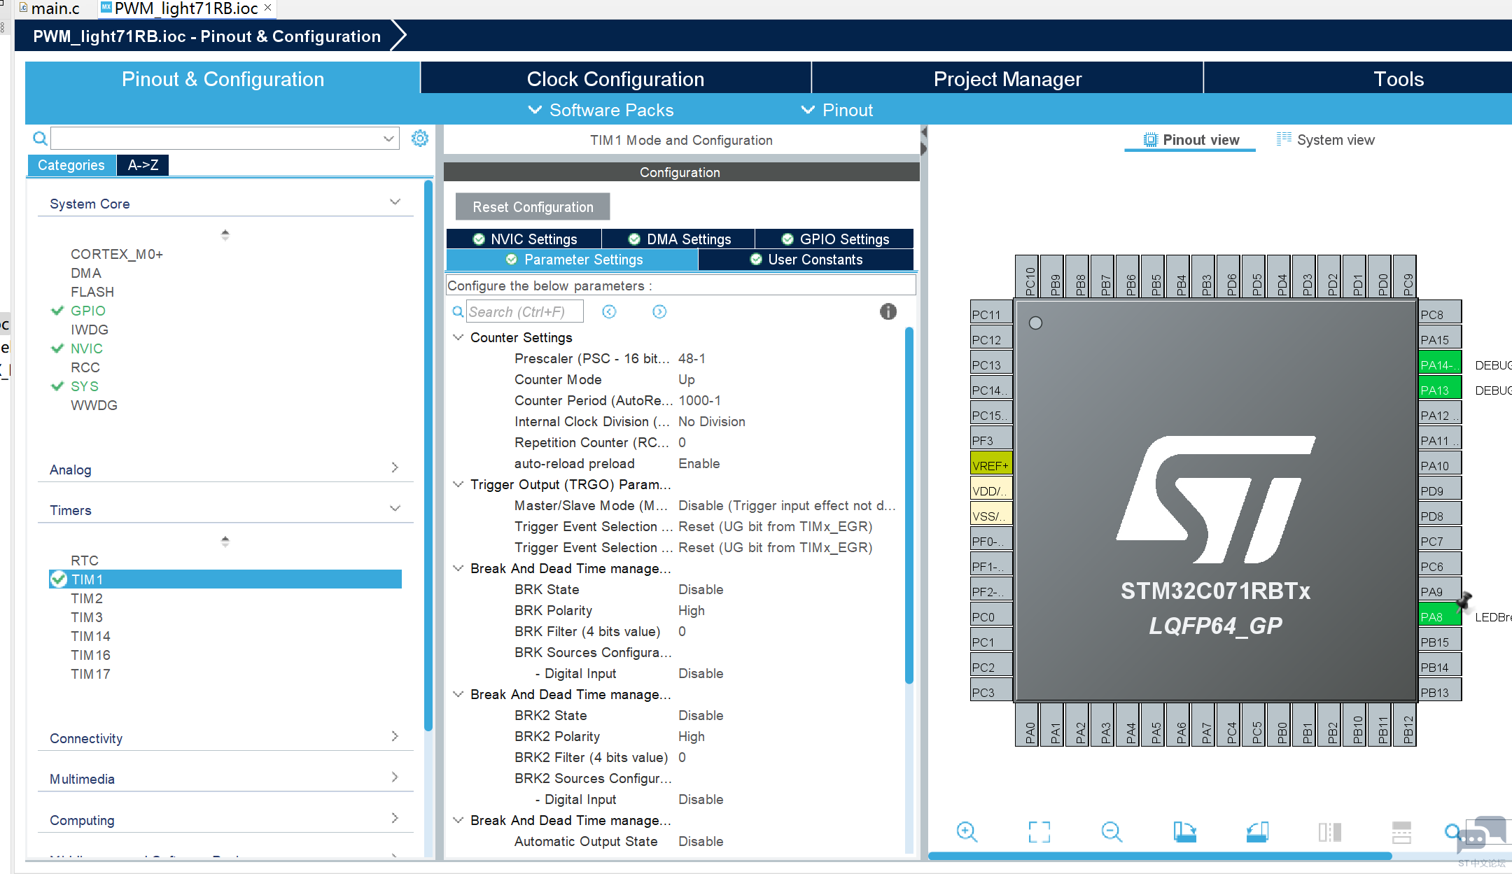1512x874 pixels.
Task: Collapse the Counter Settings group
Action: pos(458,337)
